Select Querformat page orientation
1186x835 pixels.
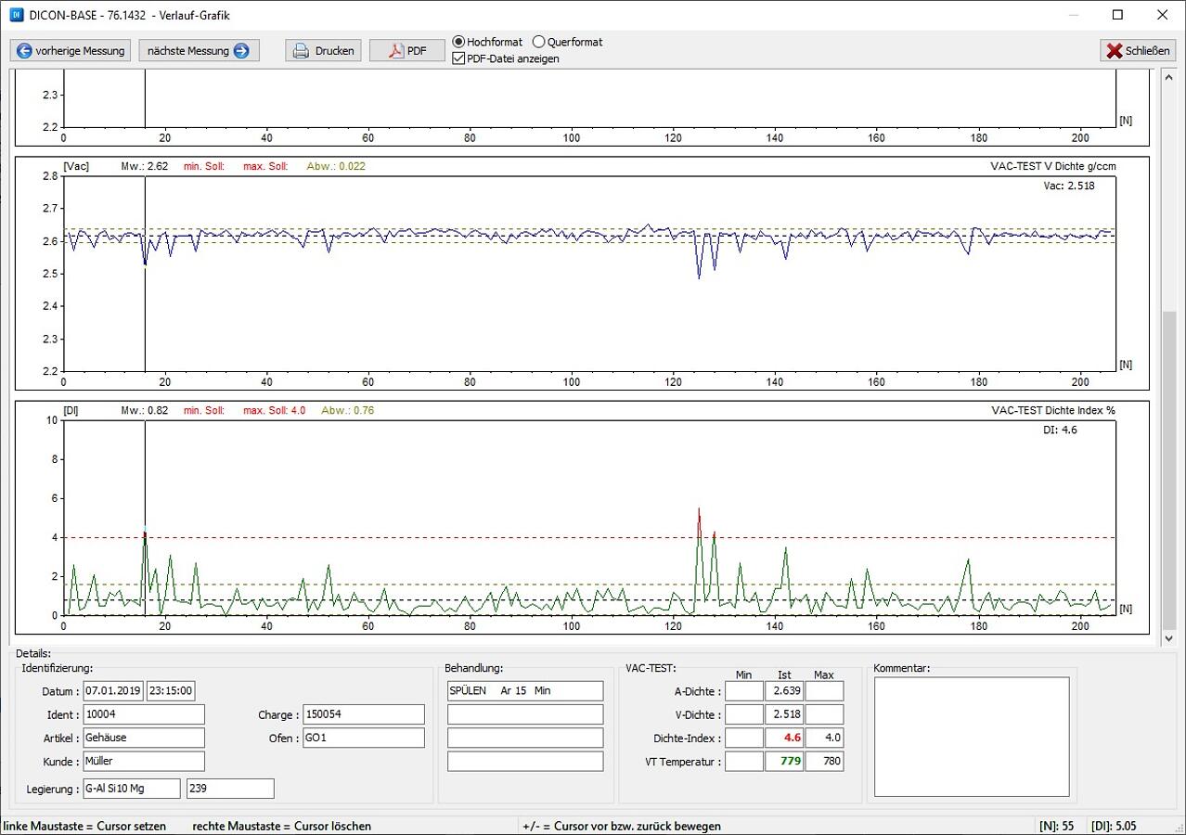click(539, 42)
